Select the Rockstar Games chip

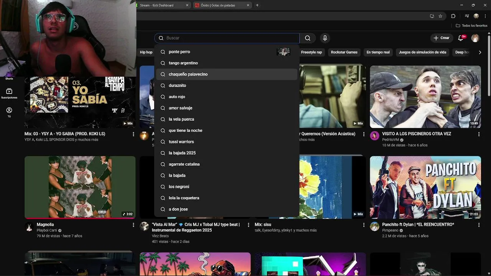(344, 52)
